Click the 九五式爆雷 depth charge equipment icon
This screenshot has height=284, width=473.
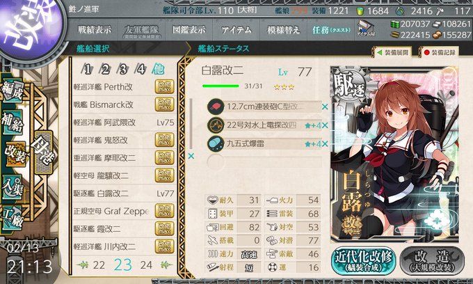coord(216,143)
